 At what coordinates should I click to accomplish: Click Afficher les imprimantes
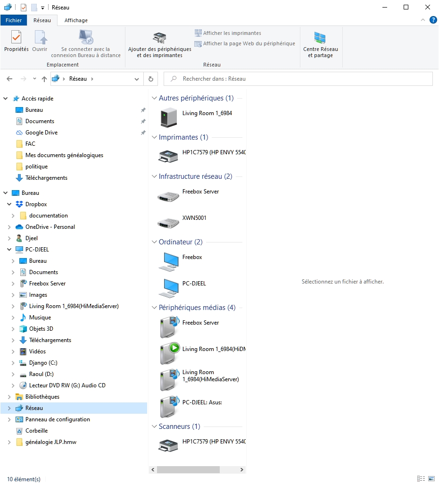pyautogui.click(x=228, y=33)
